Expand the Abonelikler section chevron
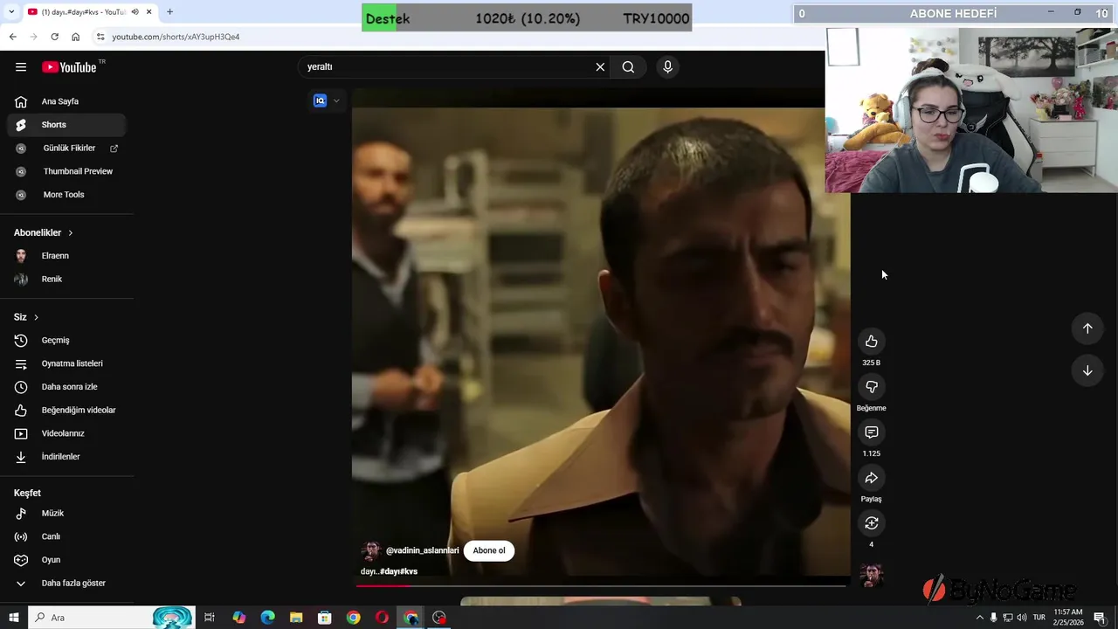 coord(70,233)
